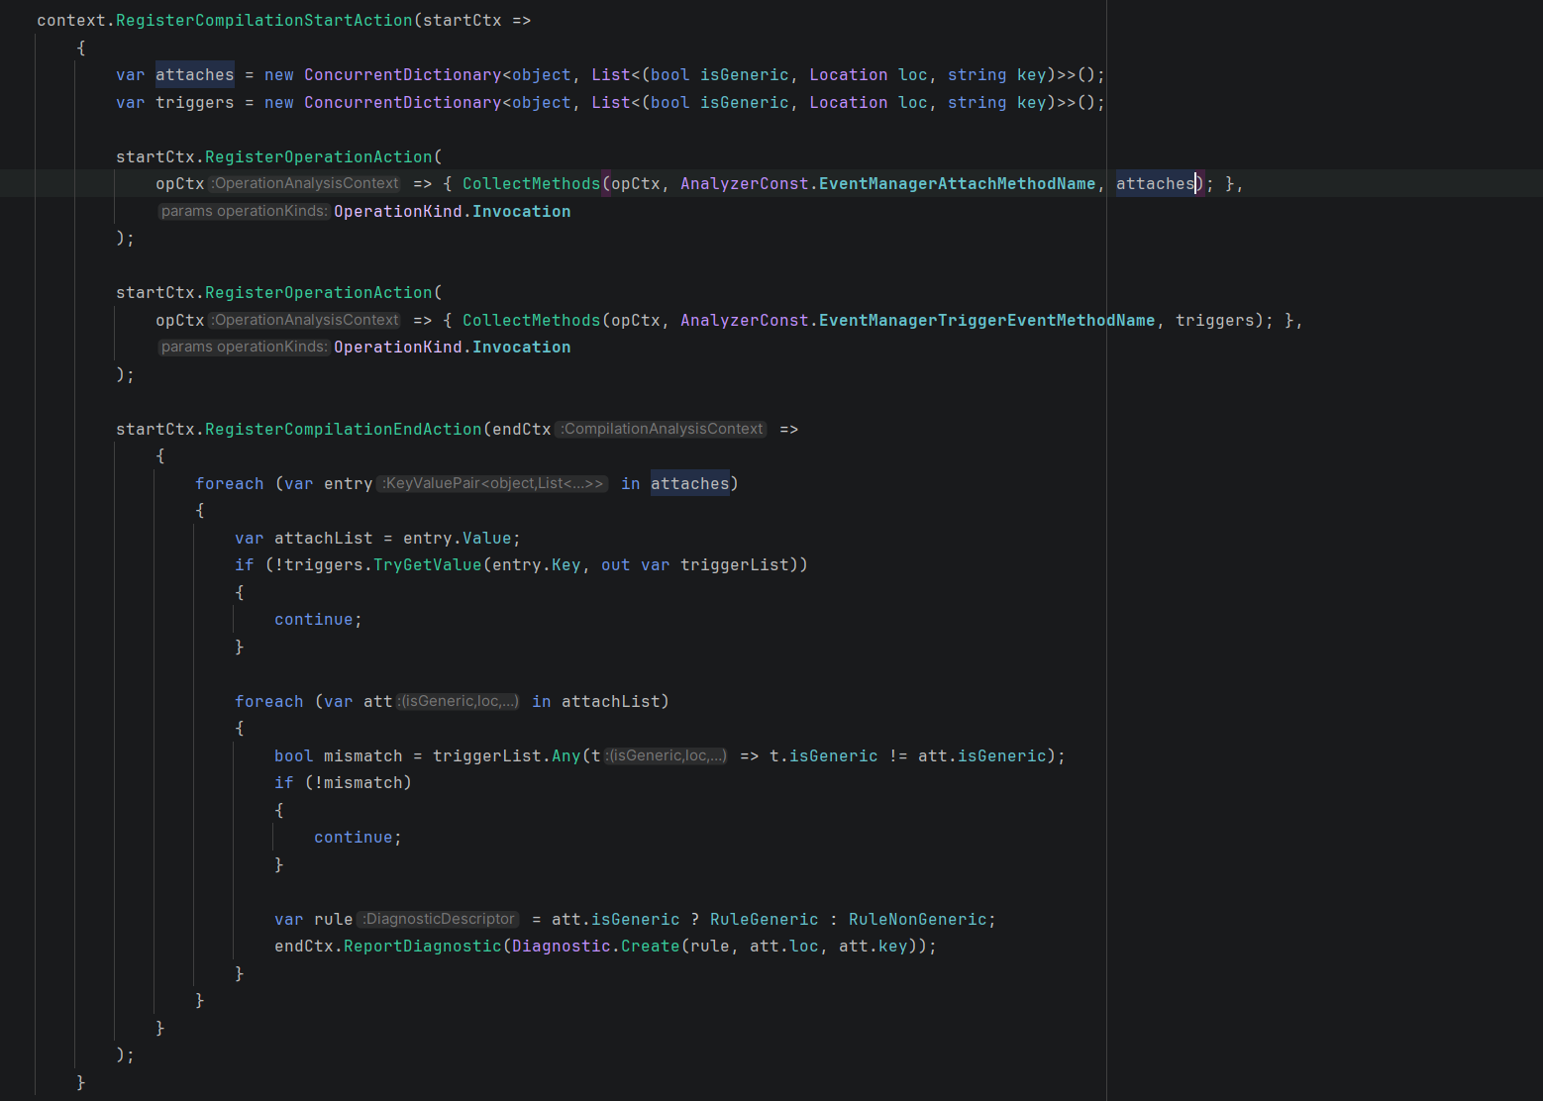The width and height of the screenshot is (1543, 1101).
Task: Place cursor on startCtx lambda parameter in first line
Action: pyautogui.click(x=463, y=20)
